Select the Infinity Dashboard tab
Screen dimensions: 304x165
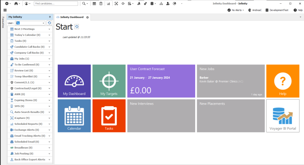(x=72, y=17)
